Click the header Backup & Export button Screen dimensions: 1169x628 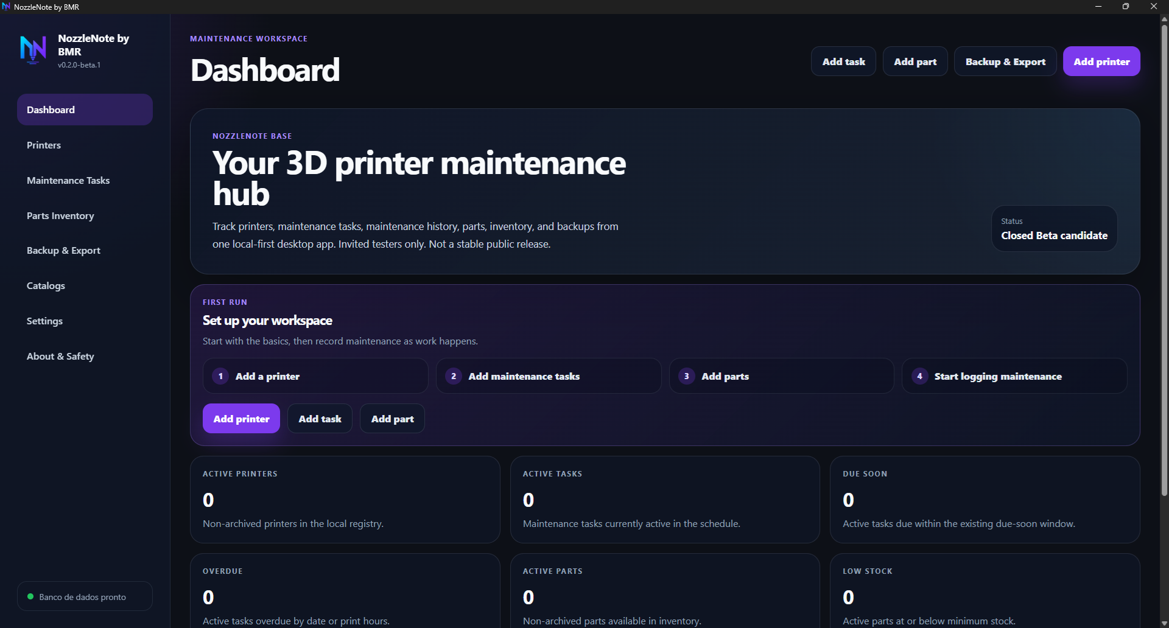(1005, 61)
